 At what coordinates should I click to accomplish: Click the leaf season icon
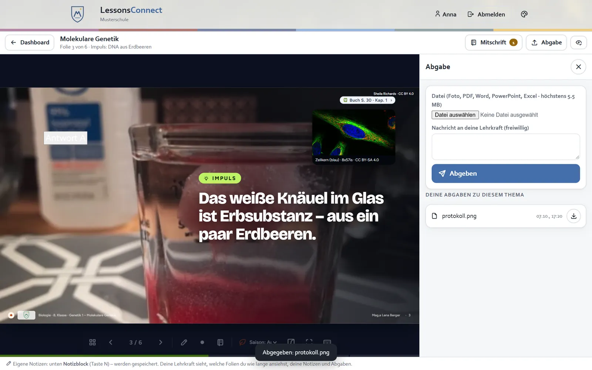[242, 342]
